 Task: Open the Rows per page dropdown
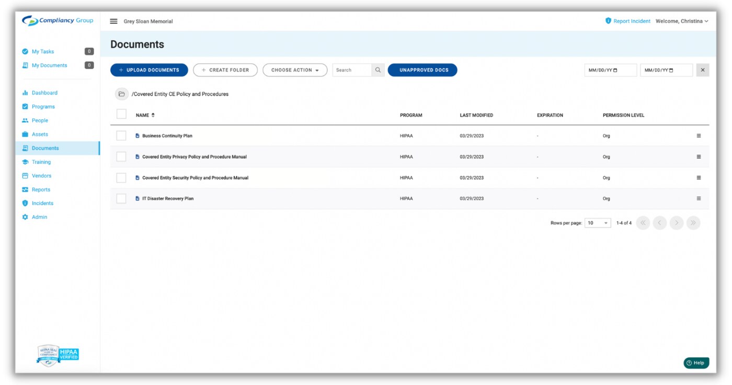click(x=598, y=223)
